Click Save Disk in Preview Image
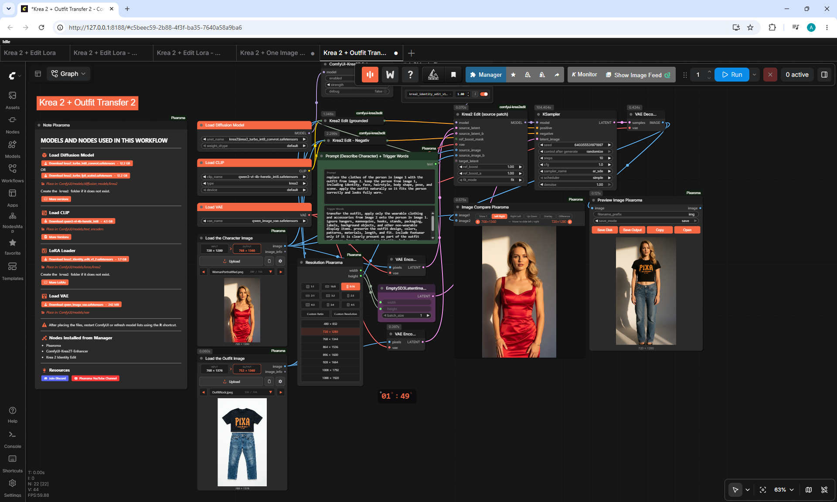 [605, 230]
